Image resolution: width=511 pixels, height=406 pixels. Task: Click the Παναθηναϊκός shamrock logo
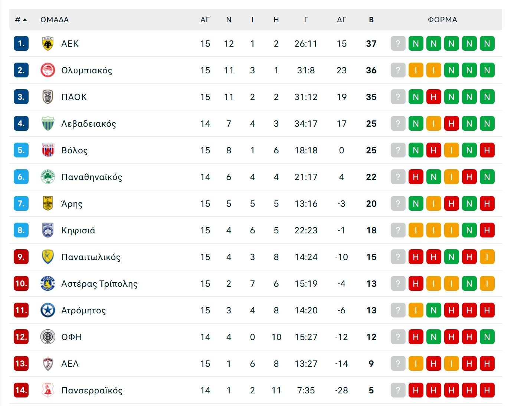click(x=48, y=177)
